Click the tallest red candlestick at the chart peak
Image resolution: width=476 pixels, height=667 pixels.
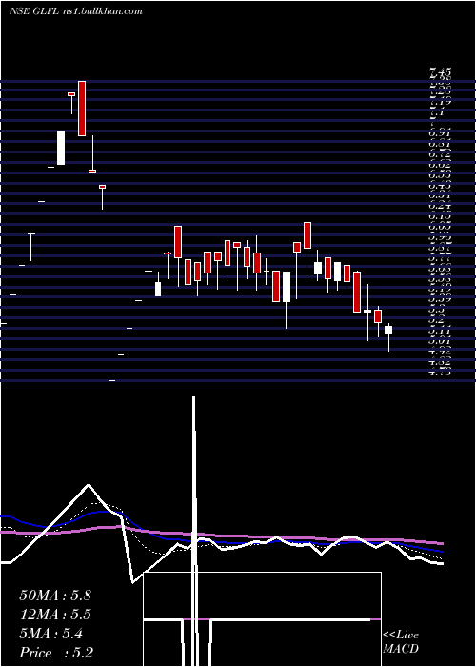click(82, 109)
